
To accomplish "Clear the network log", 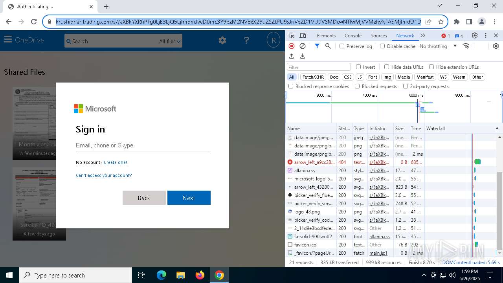I will click(x=303, y=46).
